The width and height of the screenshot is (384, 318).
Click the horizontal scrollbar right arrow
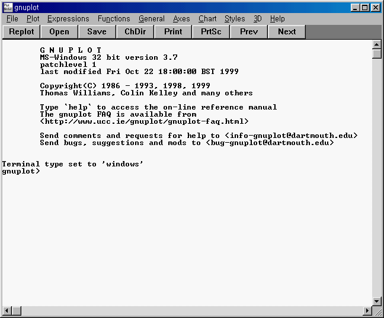pyautogui.click(x=367, y=311)
